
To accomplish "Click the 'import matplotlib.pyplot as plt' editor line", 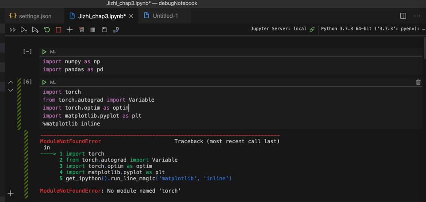I will coord(92,116).
